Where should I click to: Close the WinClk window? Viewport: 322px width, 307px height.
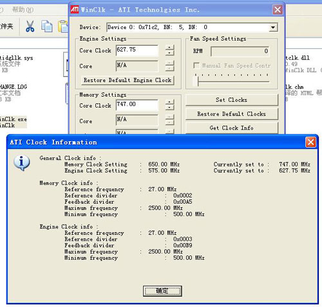[278, 10]
